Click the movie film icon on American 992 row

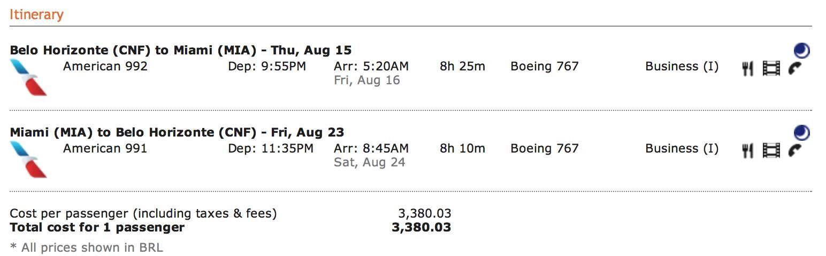tap(771, 68)
